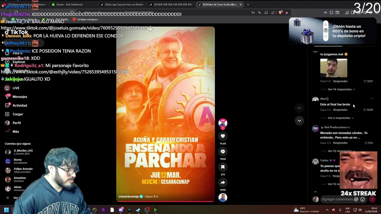Open Cargar upload page
The height and width of the screenshot is (214, 381).
[14, 114]
